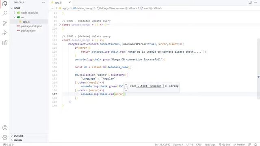Change the CRLF end of line sequence
This screenshot has height=146, width=260.
click(199, 144)
